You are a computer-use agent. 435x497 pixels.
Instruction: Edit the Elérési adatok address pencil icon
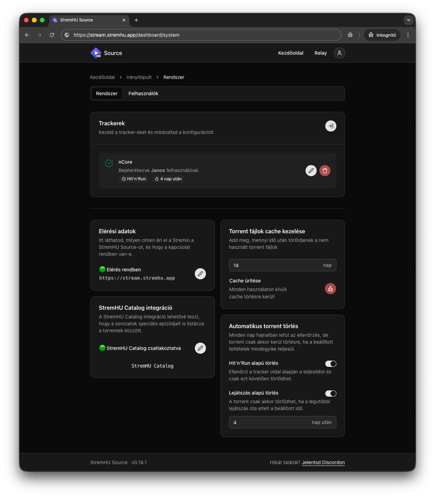coord(200,274)
